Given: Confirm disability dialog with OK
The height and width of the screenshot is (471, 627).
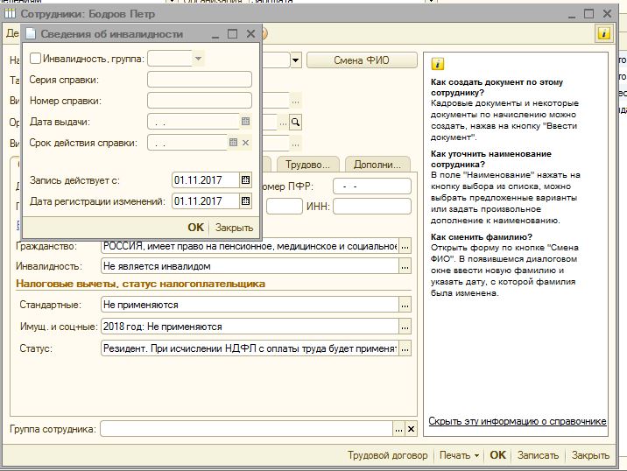Looking at the screenshot, I should pyautogui.click(x=195, y=226).
